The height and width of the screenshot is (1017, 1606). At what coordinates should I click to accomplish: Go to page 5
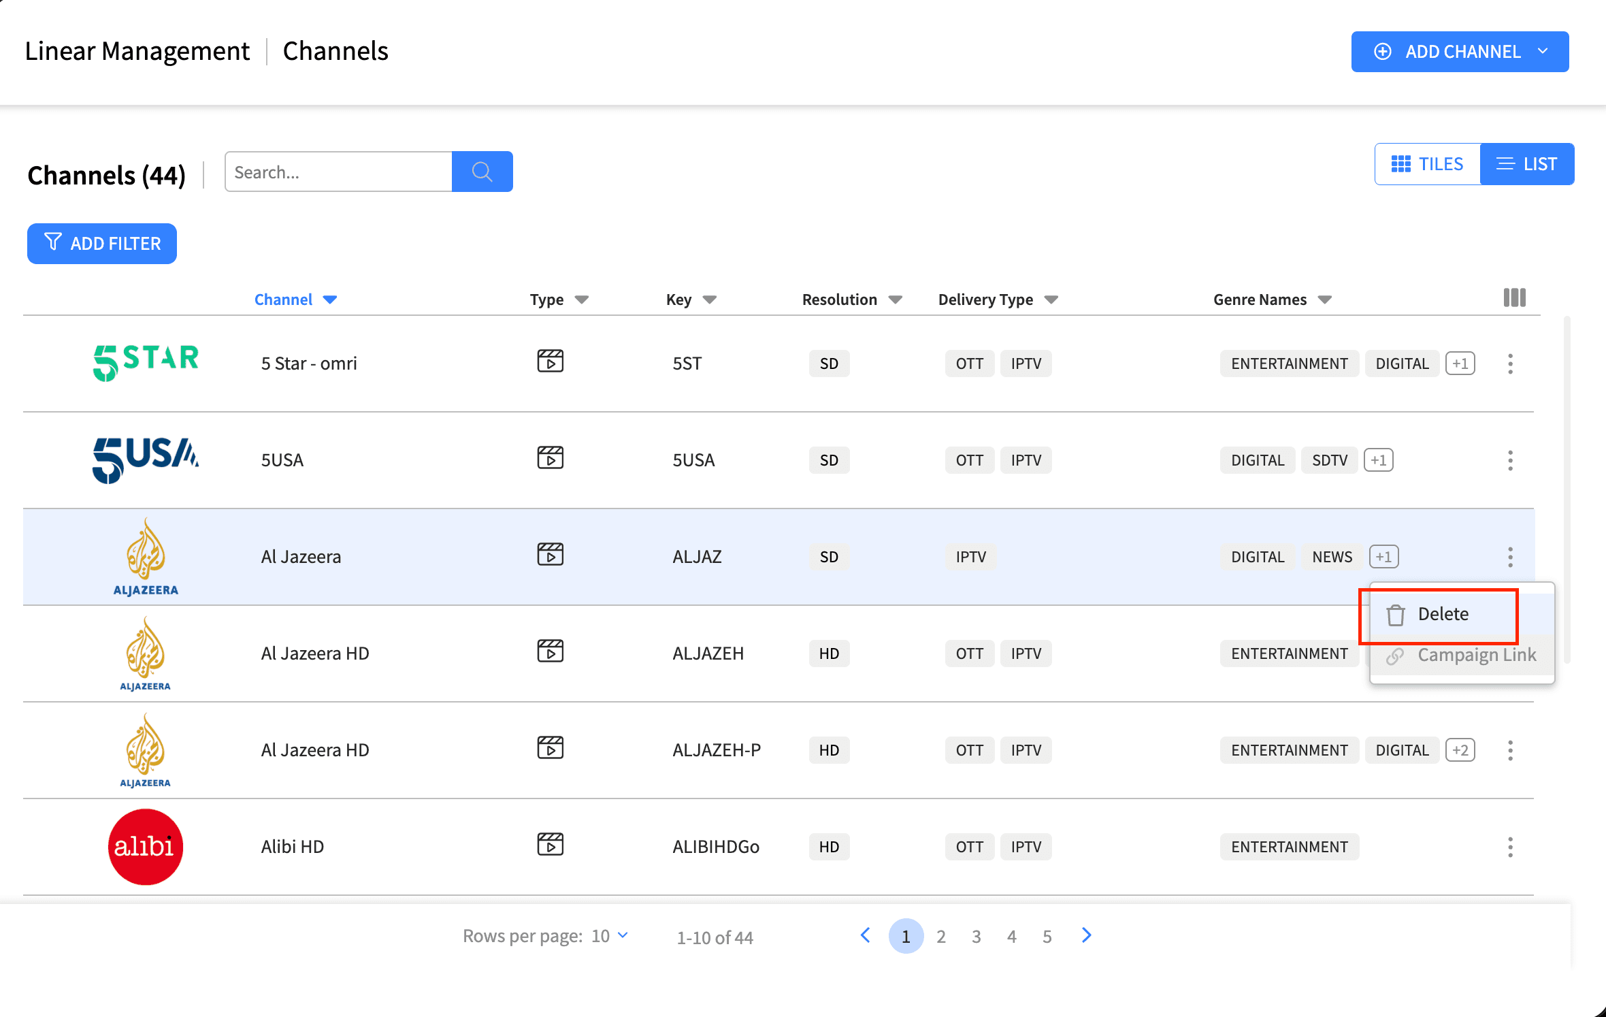pyautogui.click(x=1047, y=936)
